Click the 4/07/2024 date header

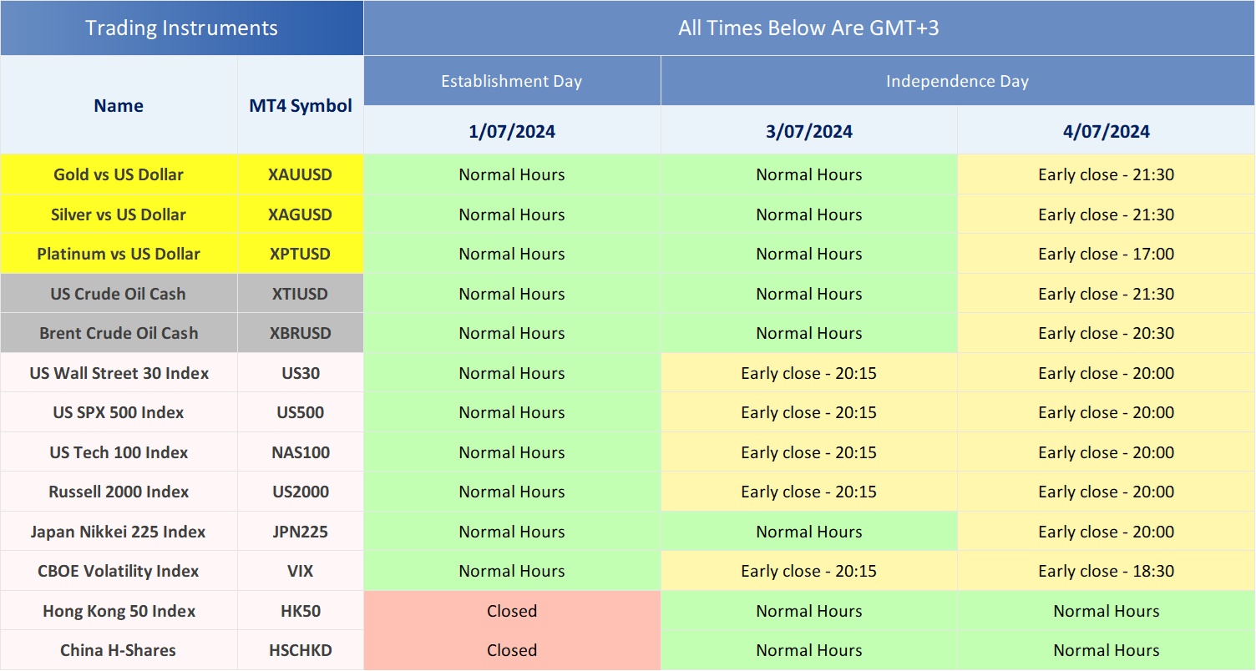pos(1106,131)
